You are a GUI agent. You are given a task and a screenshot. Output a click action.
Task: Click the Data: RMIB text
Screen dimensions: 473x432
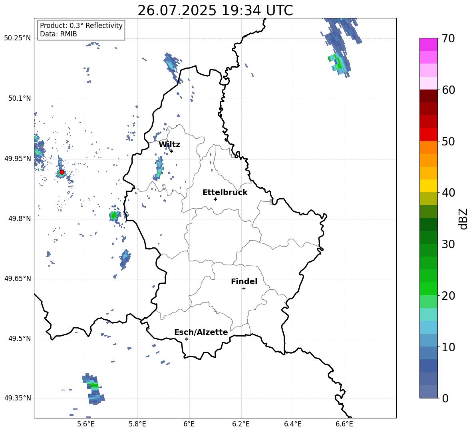58,34
